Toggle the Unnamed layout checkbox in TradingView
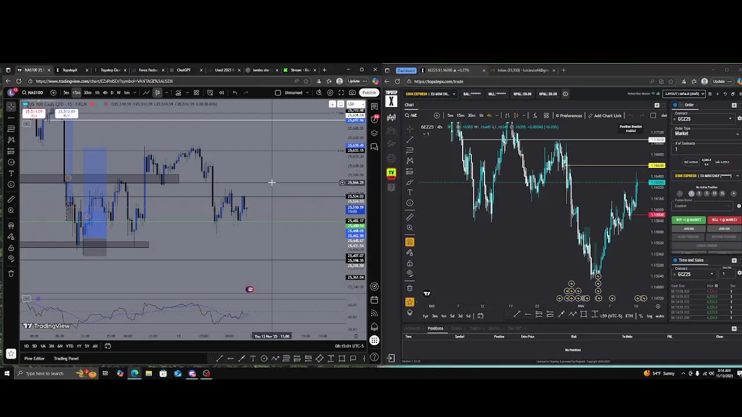The width and height of the screenshot is (742, 417). coord(278,93)
